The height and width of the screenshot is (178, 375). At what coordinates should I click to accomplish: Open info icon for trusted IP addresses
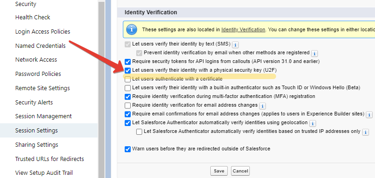point(365,132)
